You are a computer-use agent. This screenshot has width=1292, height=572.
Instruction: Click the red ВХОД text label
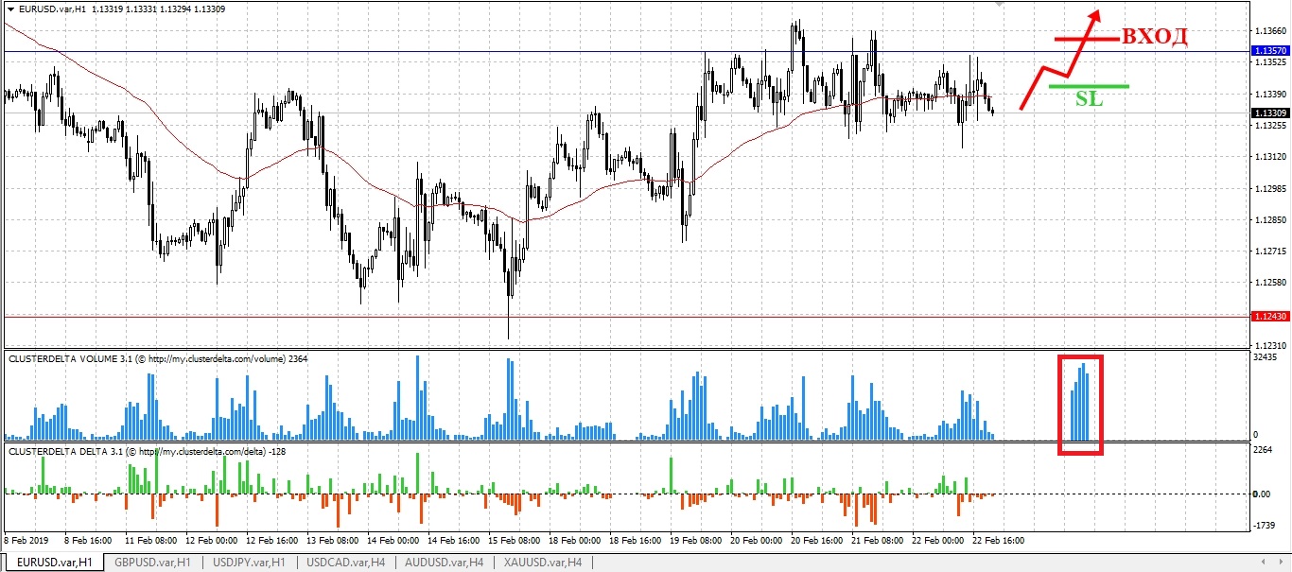coord(1153,37)
